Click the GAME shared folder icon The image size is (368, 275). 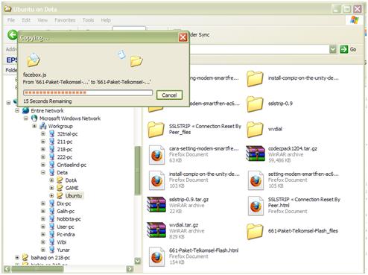point(60,188)
